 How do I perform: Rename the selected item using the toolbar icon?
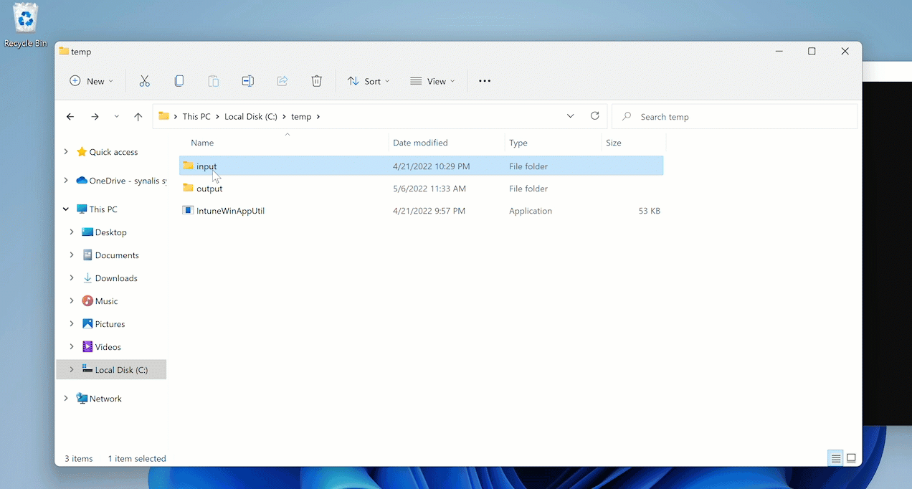click(247, 80)
